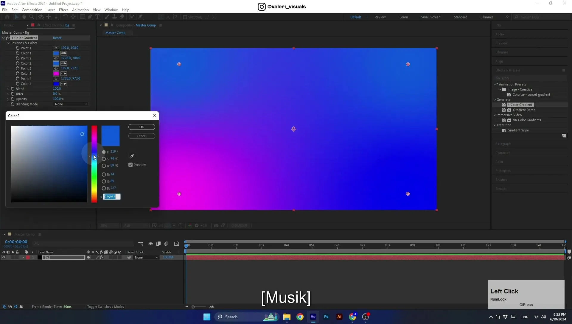Click the snapshot camera icon below viewer

pyautogui.click(x=216, y=225)
